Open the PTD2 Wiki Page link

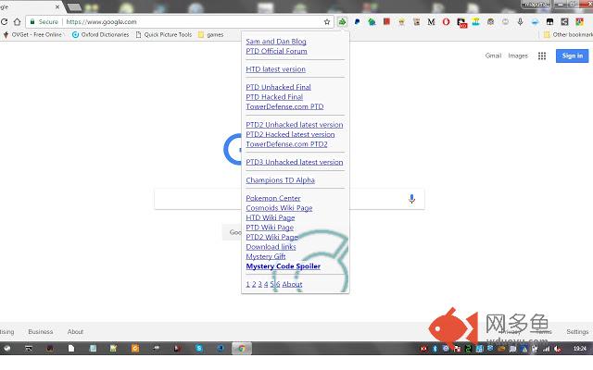[271, 237]
